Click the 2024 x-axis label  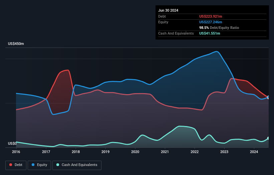pos(254,152)
